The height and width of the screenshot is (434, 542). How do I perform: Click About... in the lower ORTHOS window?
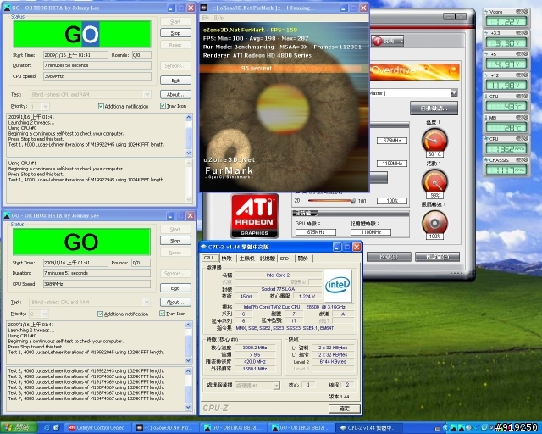pyautogui.click(x=175, y=302)
